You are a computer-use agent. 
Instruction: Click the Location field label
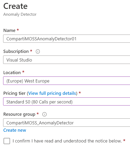[12, 73]
